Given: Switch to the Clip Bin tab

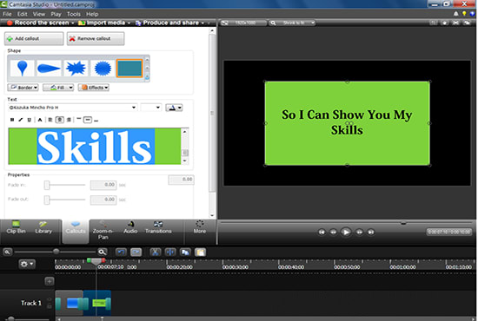Looking at the screenshot, I should click(x=17, y=227).
